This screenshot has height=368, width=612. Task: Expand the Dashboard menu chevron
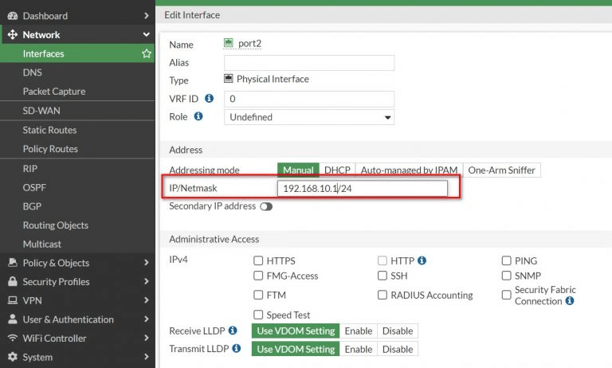(x=147, y=16)
